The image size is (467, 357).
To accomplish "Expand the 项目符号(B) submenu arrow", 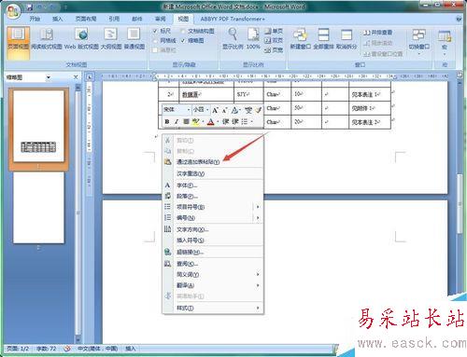I will 258,207.
